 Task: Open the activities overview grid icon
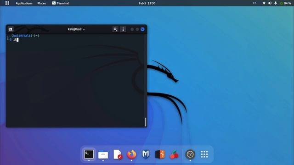pos(7,3)
